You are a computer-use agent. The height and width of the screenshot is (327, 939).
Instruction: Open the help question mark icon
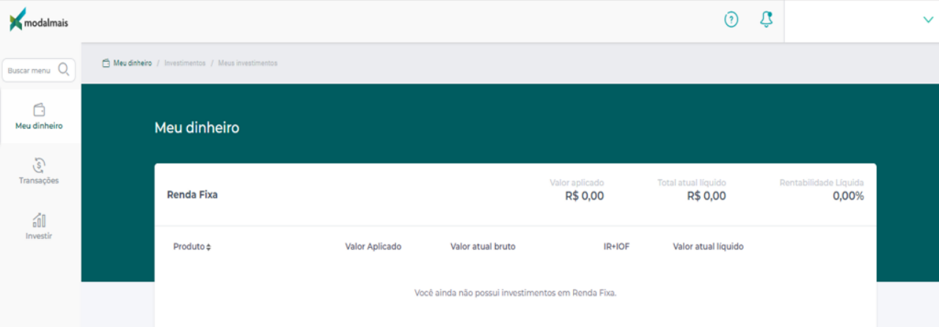pos(731,20)
